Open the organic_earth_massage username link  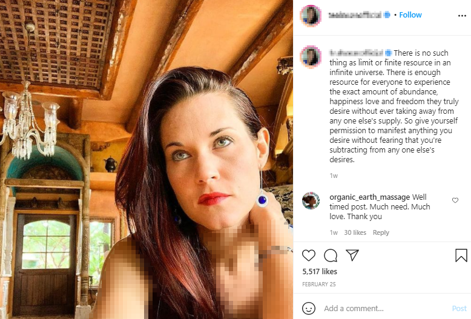click(x=369, y=197)
